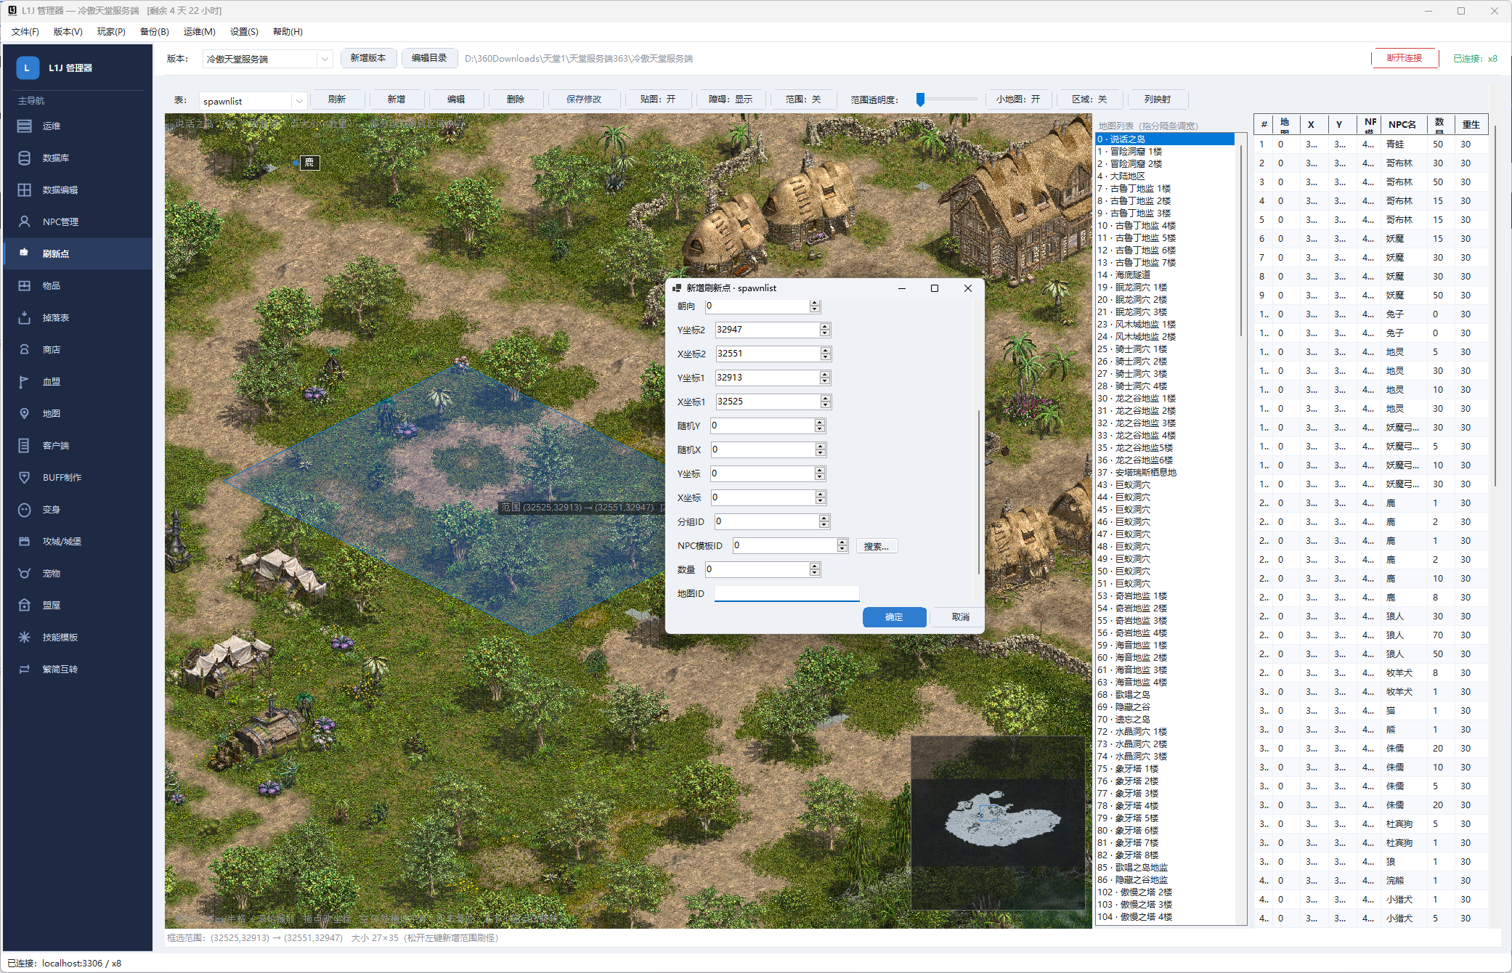Open the 地图 pin icon in sidebar
1512x973 pixels.
(24, 414)
